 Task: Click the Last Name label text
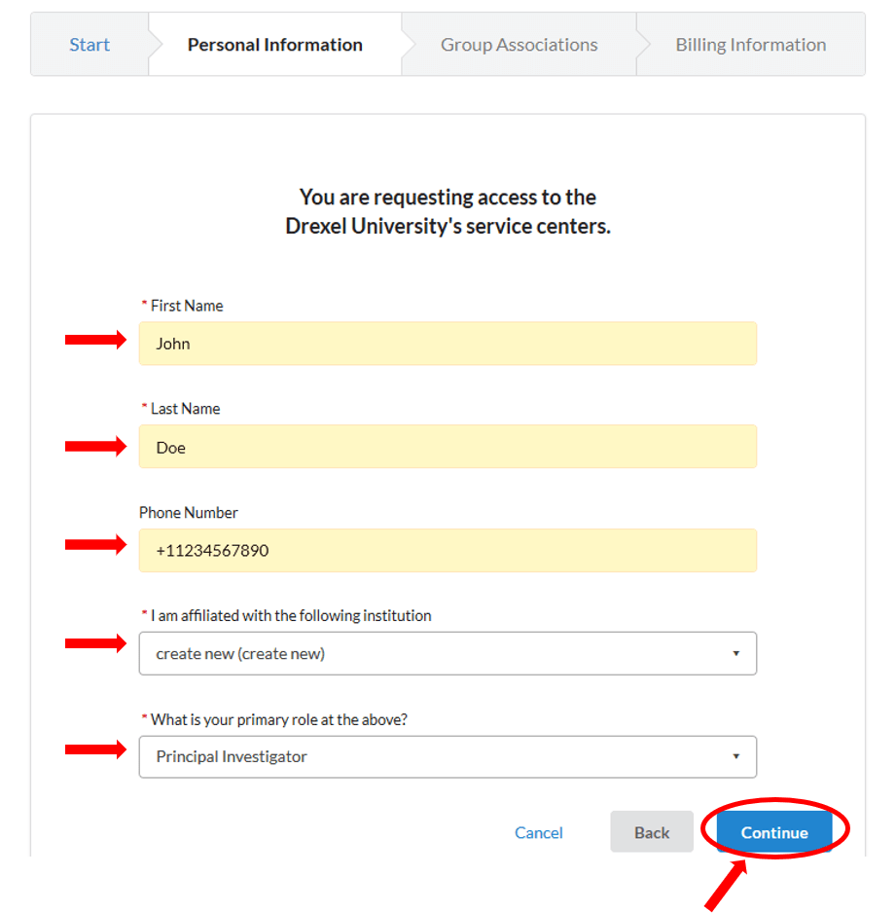pos(185,409)
